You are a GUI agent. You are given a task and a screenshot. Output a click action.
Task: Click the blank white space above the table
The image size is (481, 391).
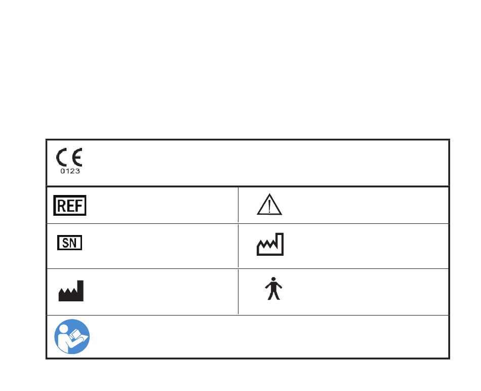(x=240, y=69)
